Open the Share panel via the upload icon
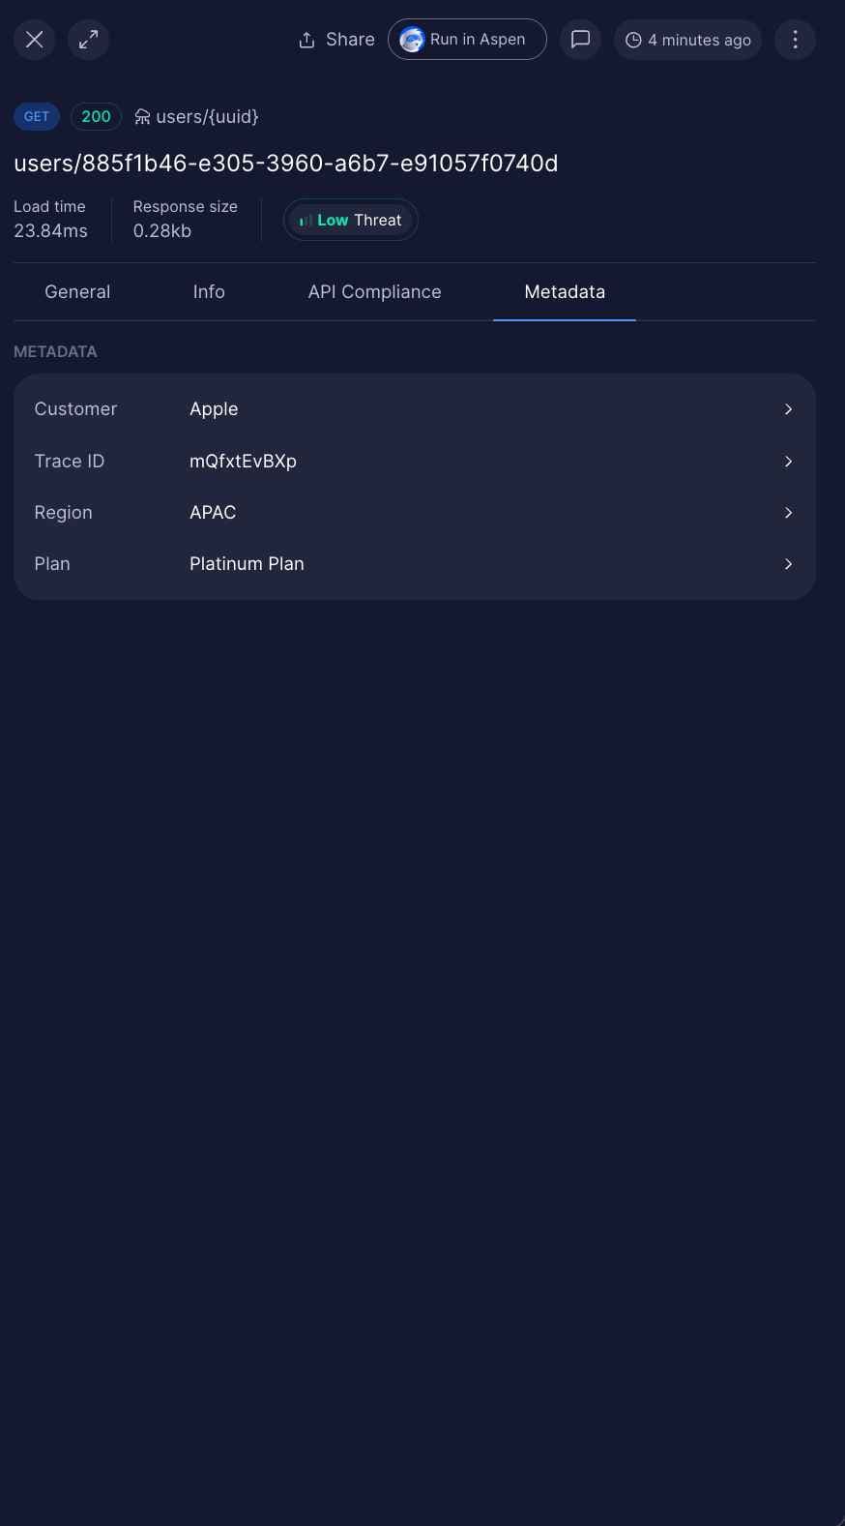The height and width of the screenshot is (1526, 845). 306,39
